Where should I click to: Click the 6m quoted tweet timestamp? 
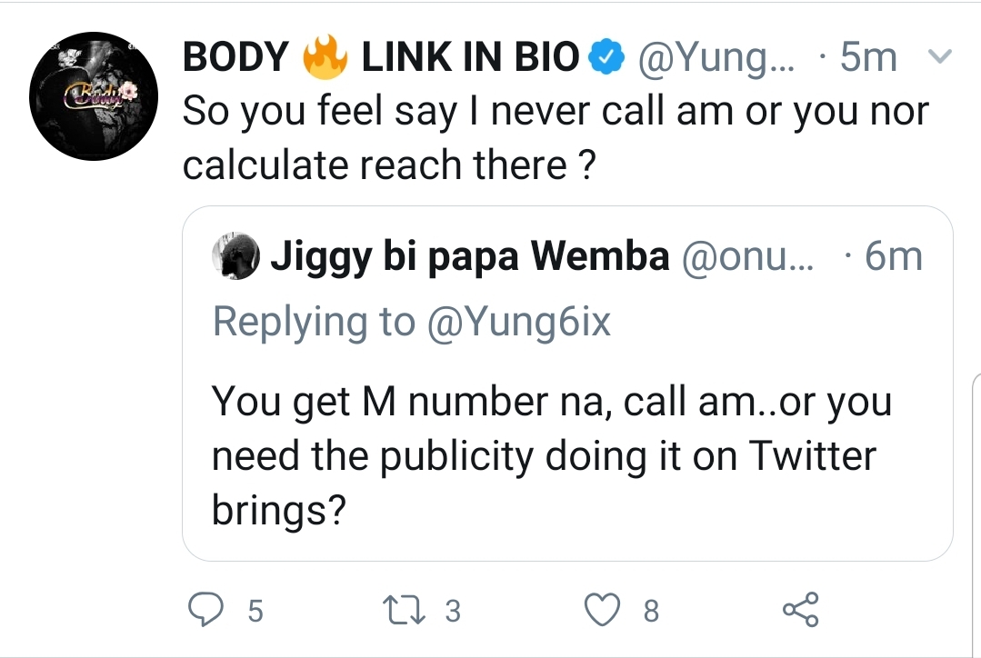click(893, 258)
